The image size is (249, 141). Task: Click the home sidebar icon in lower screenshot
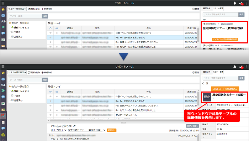(x=3, y=73)
